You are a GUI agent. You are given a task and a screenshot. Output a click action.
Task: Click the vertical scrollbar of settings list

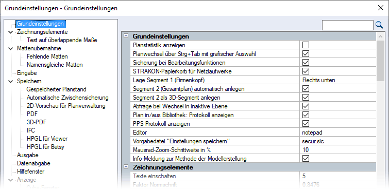380,61
